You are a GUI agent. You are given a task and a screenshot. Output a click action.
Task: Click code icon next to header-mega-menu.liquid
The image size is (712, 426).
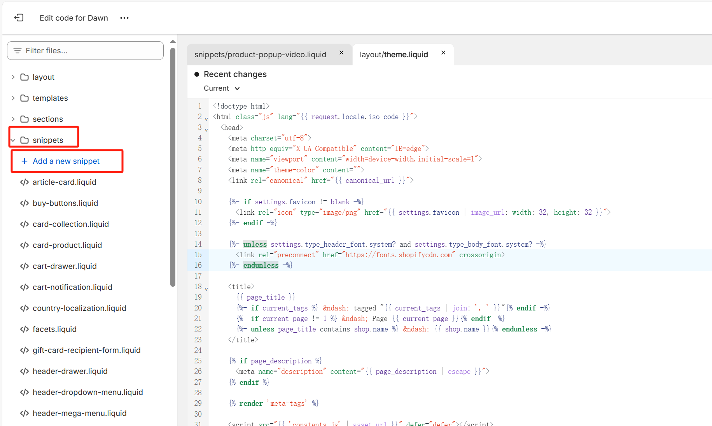click(x=24, y=413)
